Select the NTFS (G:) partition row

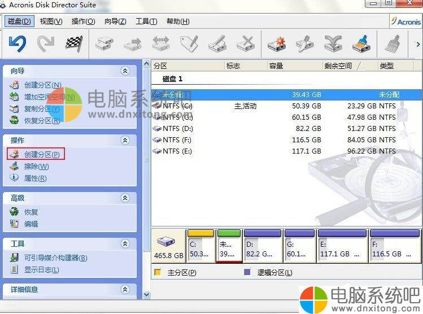point(287,117)
